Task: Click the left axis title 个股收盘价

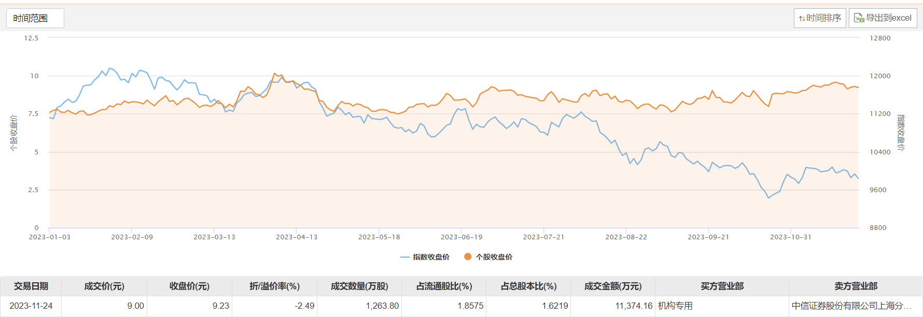Action: pyautogui.click(x=14, y=133)
